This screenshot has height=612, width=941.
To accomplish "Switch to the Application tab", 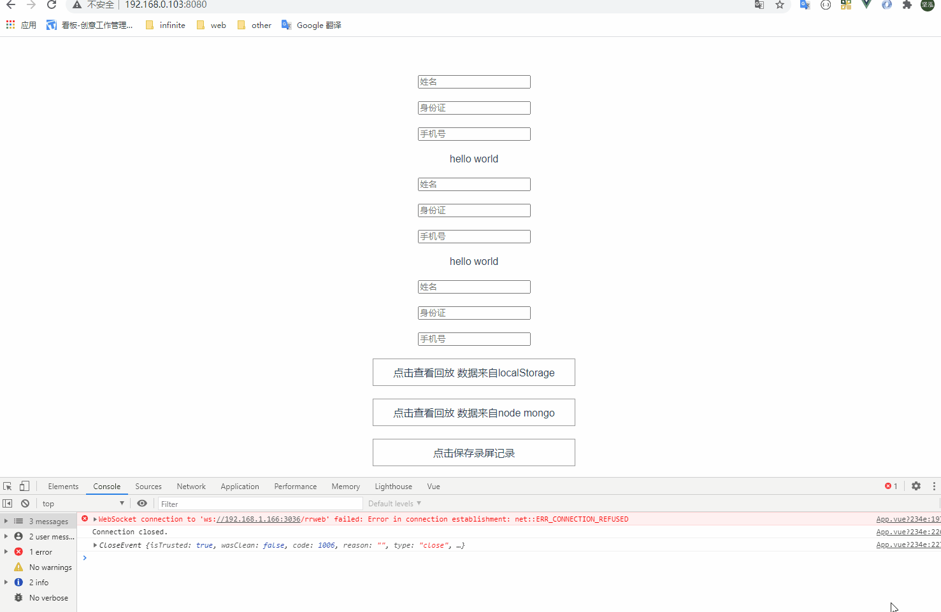I will click(x=240, y=487).
